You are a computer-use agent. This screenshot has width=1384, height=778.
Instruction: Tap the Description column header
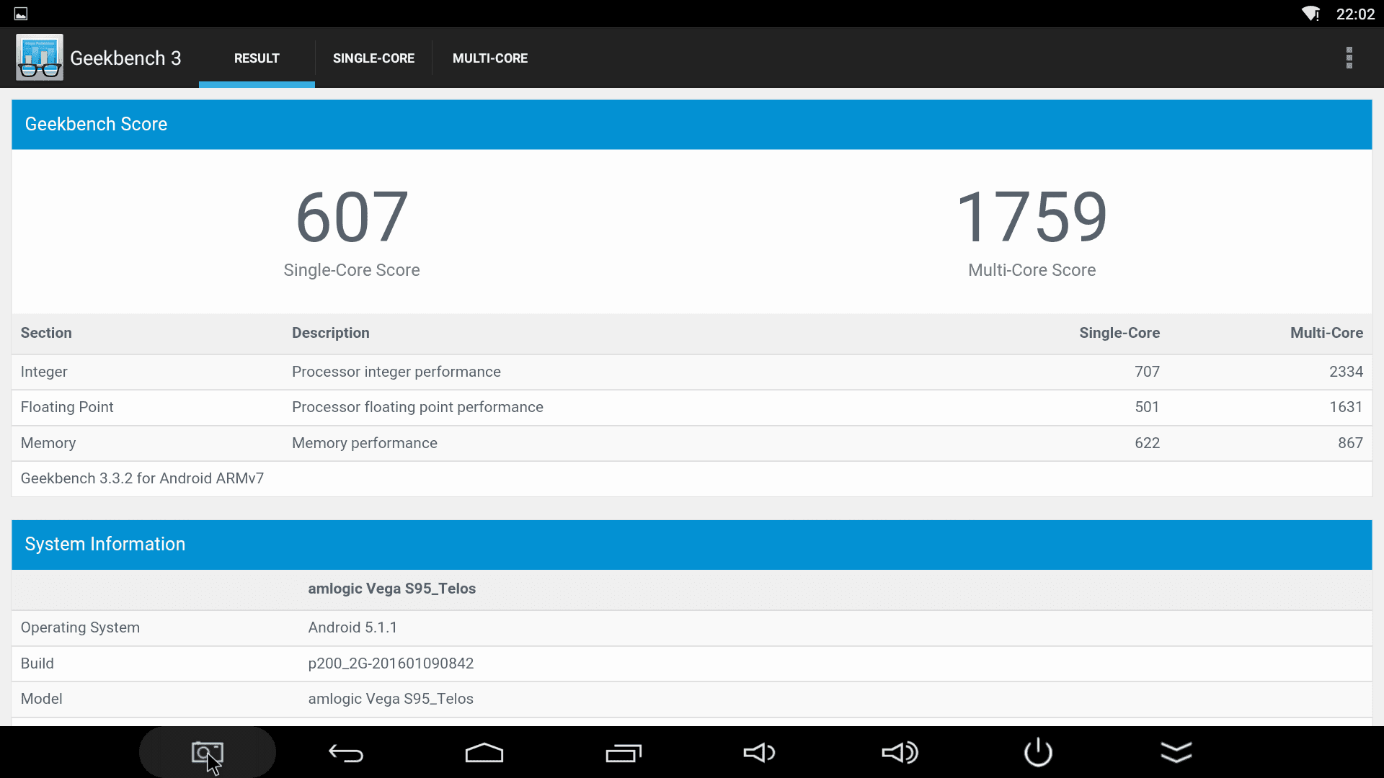331,333
